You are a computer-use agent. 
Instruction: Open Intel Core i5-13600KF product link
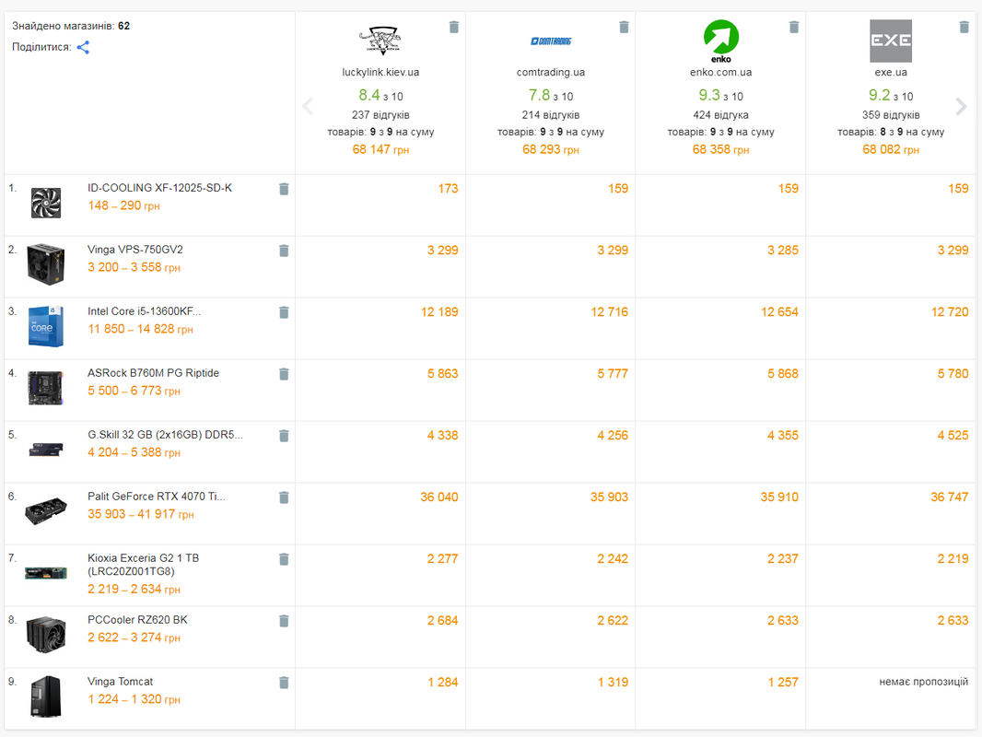click(144, 311)
